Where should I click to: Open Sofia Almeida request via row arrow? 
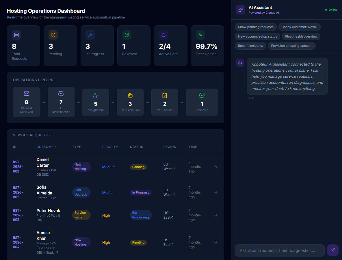pos(216,192)
